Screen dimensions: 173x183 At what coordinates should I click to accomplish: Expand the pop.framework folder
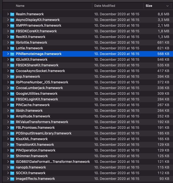(8, 77)
